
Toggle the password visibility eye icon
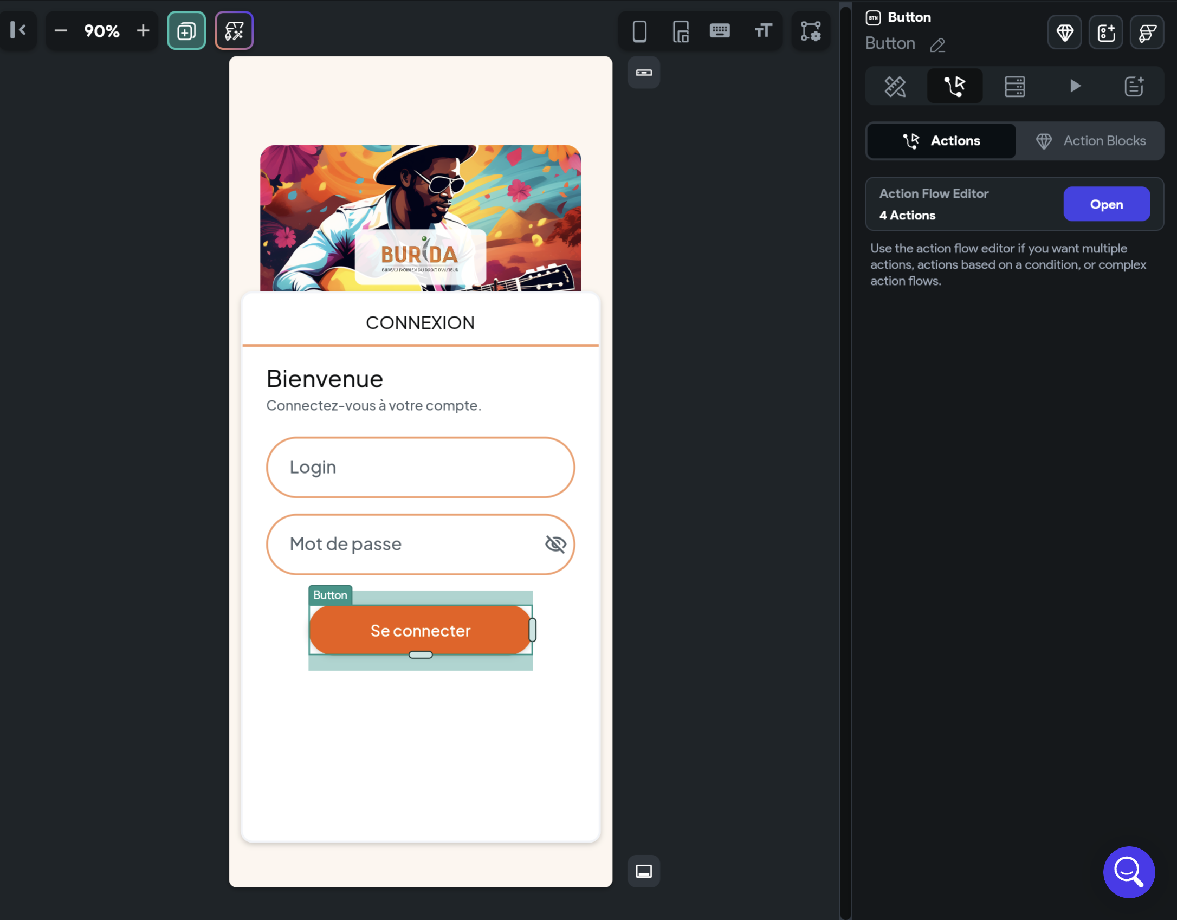click(x=555, y=544)
